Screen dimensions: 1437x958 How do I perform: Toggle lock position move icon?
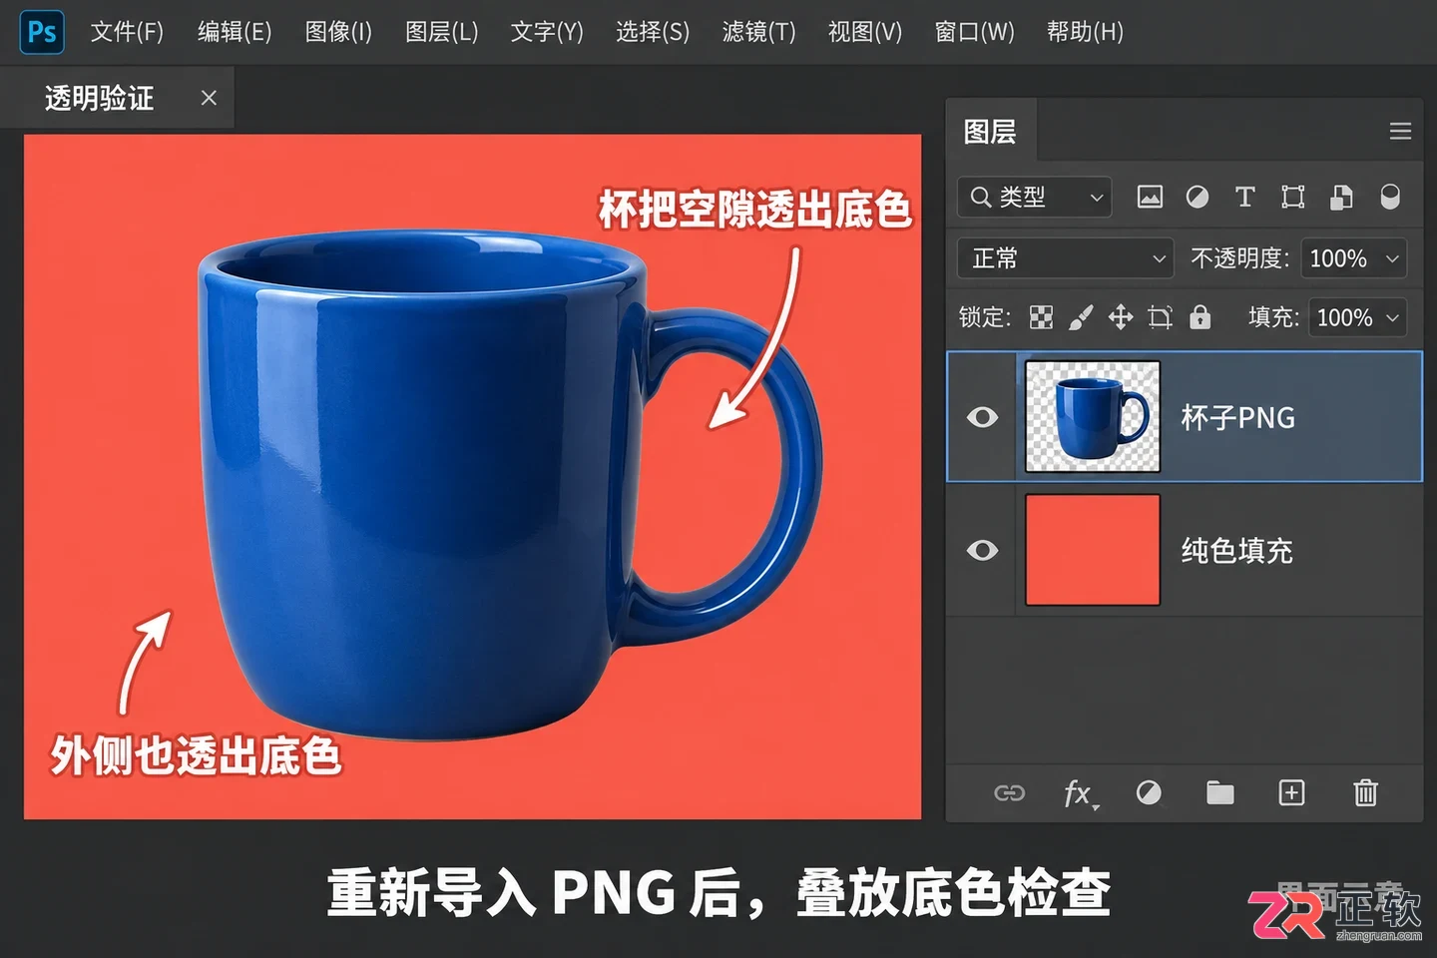[1120, 317]
